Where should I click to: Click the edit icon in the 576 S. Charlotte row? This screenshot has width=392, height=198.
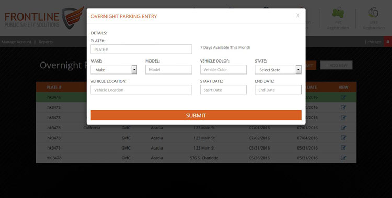[343, 158]
